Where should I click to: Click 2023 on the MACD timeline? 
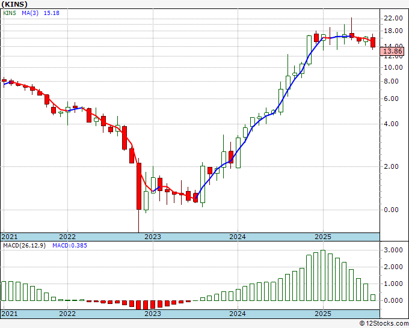[x=153, y=314]
